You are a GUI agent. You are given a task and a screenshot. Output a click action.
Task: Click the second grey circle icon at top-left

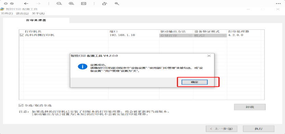tap(12, 3)
